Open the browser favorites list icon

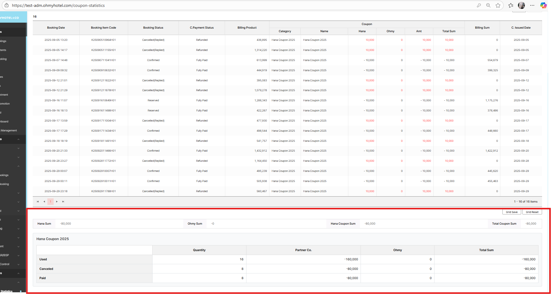(511, 5)
